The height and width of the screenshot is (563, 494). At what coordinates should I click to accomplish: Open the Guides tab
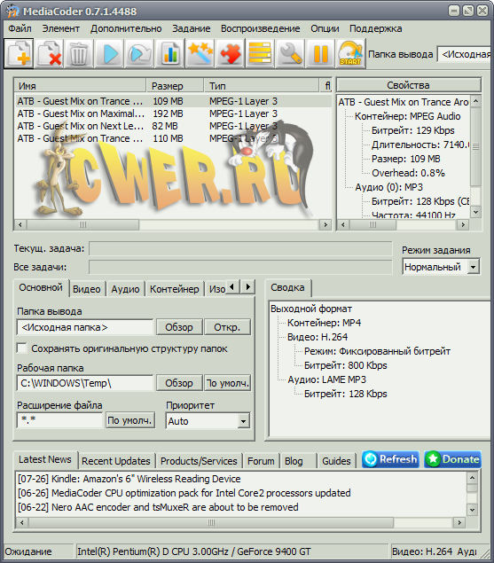pos(336,461)
